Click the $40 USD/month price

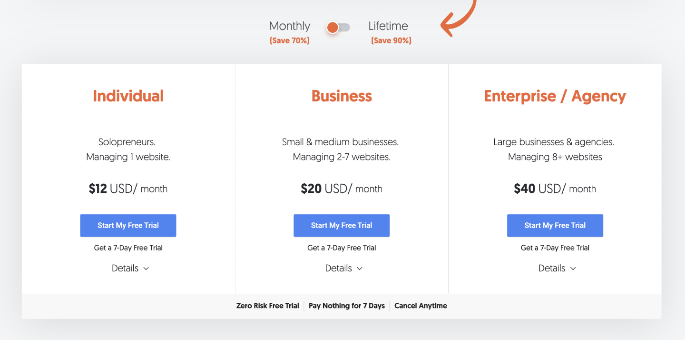click(x=555, y=189)
